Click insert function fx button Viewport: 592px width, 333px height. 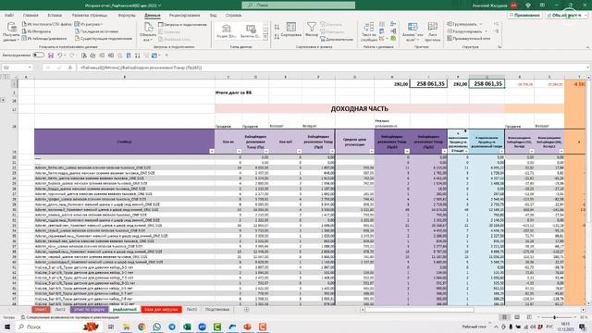pos(70,68)
